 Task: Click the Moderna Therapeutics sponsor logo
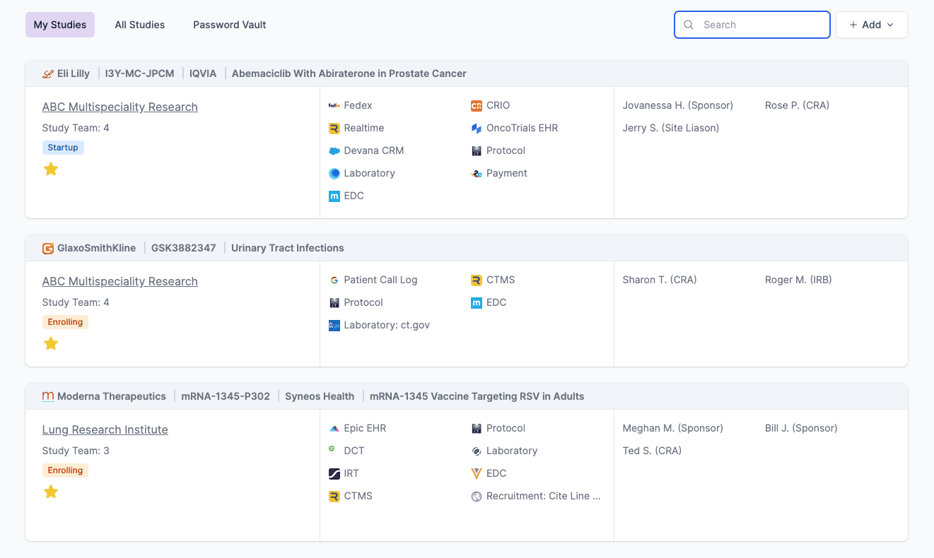point(48,396)
